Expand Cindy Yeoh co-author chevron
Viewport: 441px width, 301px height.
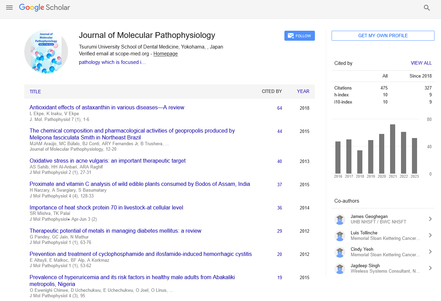point(430,252)
